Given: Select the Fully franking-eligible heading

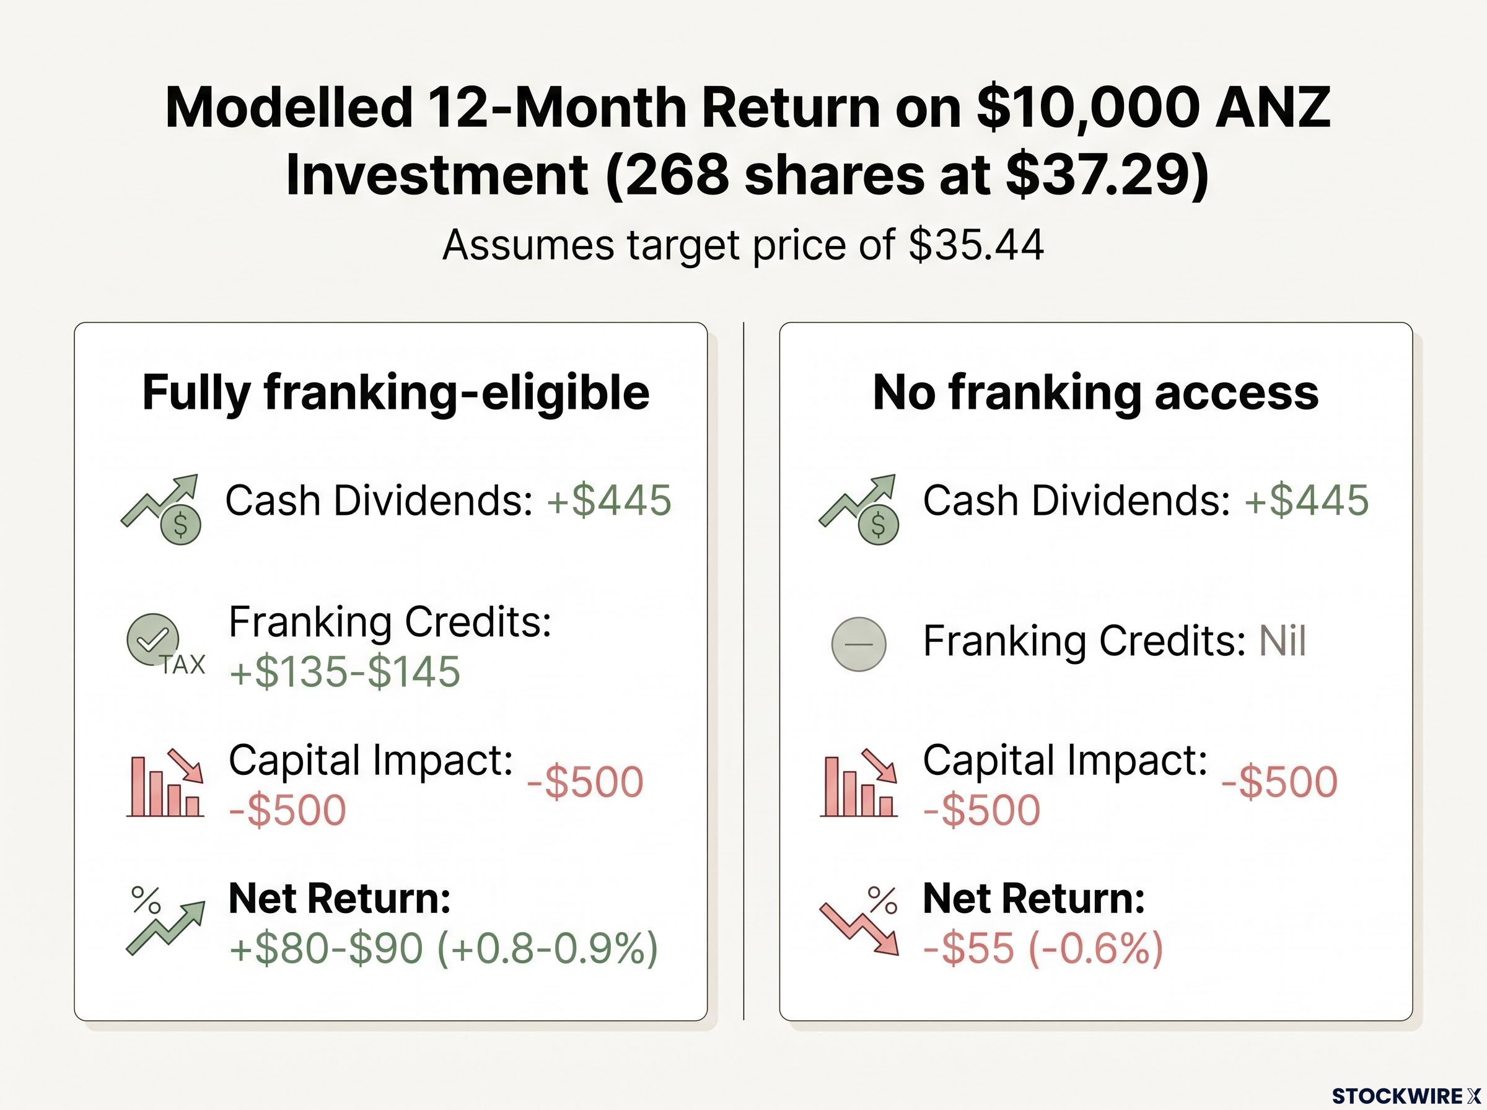Looking at the screenshot, I should pyautogui.click(x=396, y=393).
